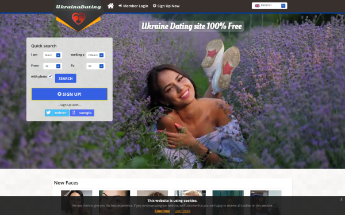This screenshot has width=345, height=215.
Task: Open sixth New Faces profile photo
Action: (x=266, y=203)
